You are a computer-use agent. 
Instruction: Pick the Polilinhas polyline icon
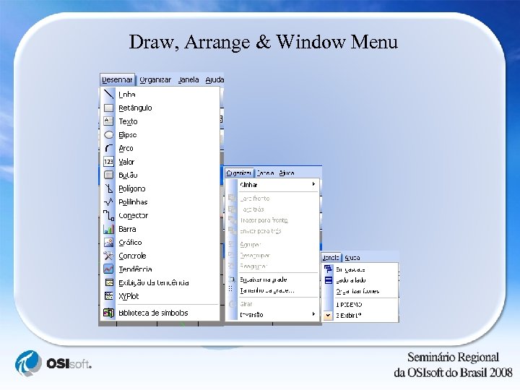[x=108, y=201]
